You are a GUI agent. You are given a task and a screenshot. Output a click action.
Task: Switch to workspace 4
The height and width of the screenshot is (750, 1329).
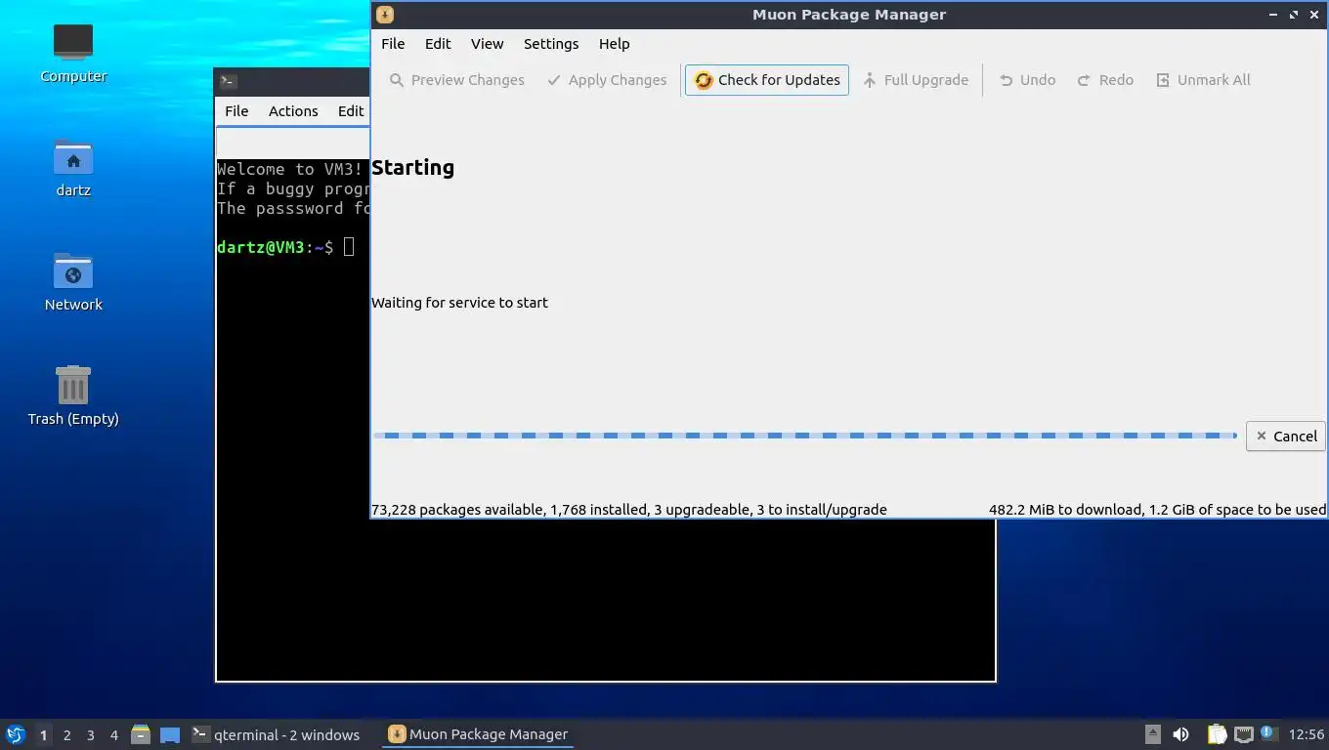tap(113, 735)
